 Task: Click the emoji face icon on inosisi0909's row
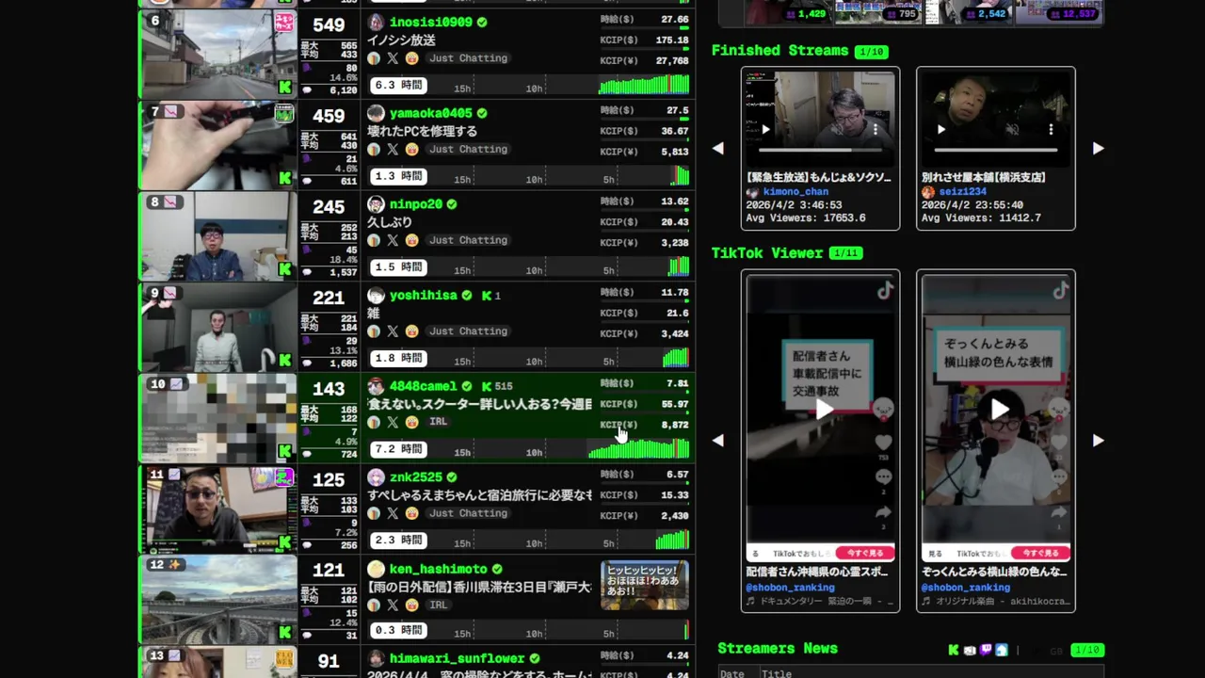411,58
